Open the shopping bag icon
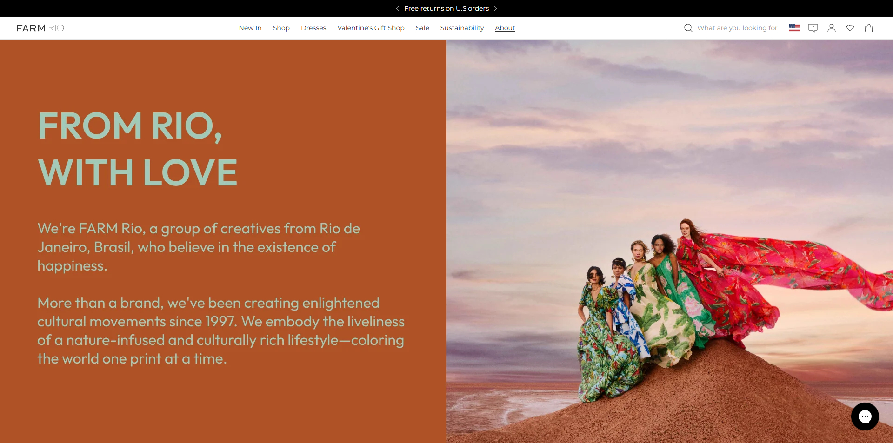 [869, 28]
